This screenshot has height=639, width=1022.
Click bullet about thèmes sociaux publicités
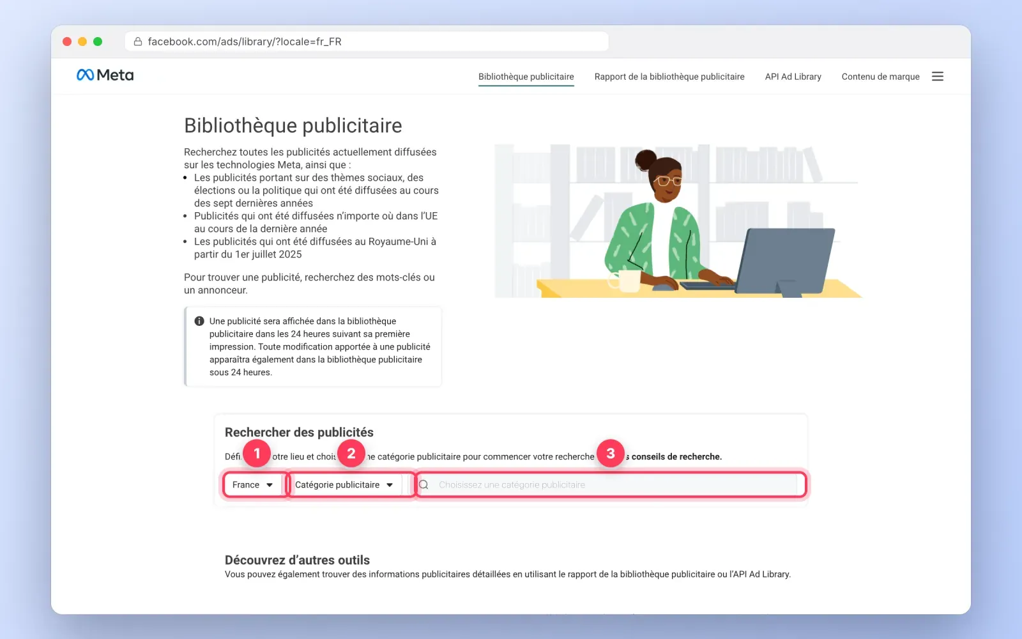point(316,190)
